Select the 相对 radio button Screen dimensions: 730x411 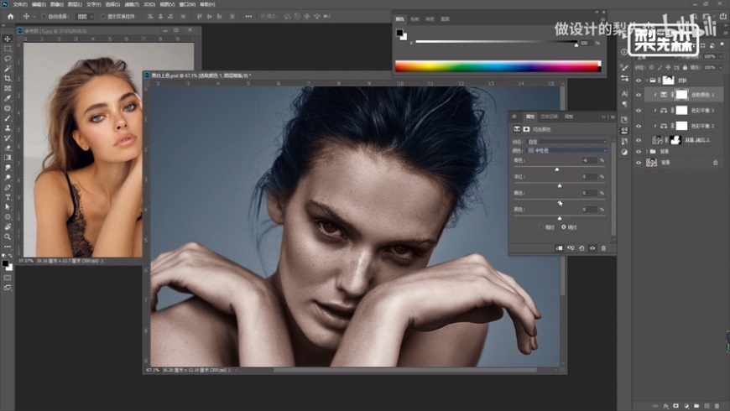coord(540,226)
